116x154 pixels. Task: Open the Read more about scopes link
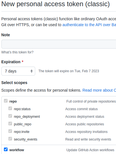99,90
